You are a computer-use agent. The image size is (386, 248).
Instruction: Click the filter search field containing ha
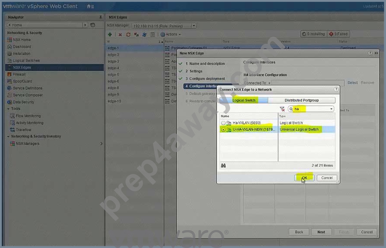point(311,109)
